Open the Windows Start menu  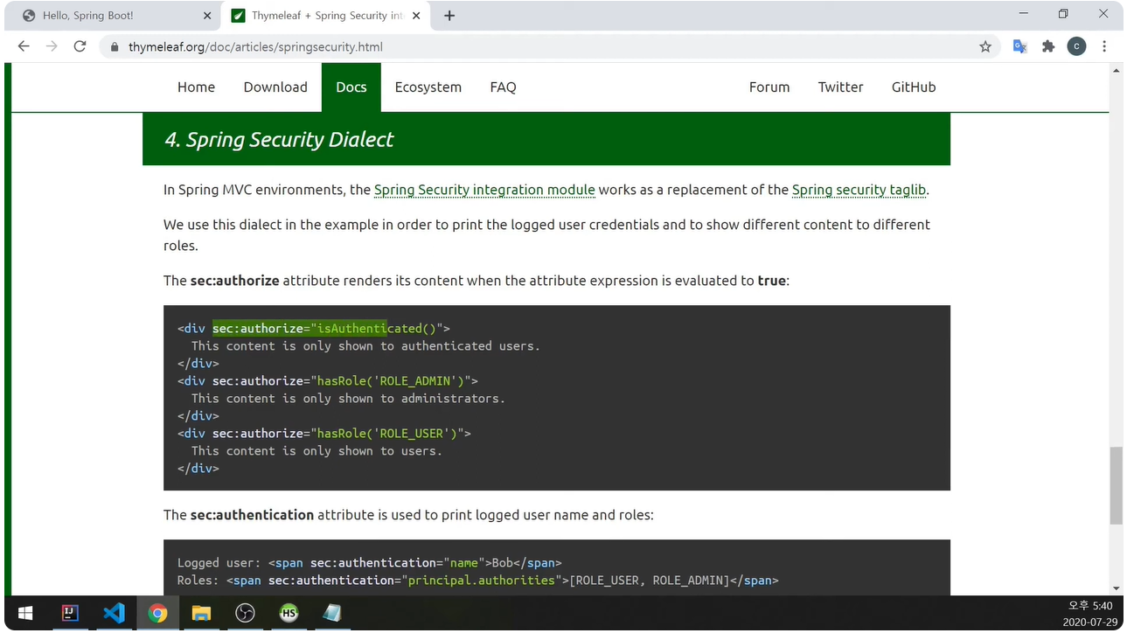coord(24,614)
